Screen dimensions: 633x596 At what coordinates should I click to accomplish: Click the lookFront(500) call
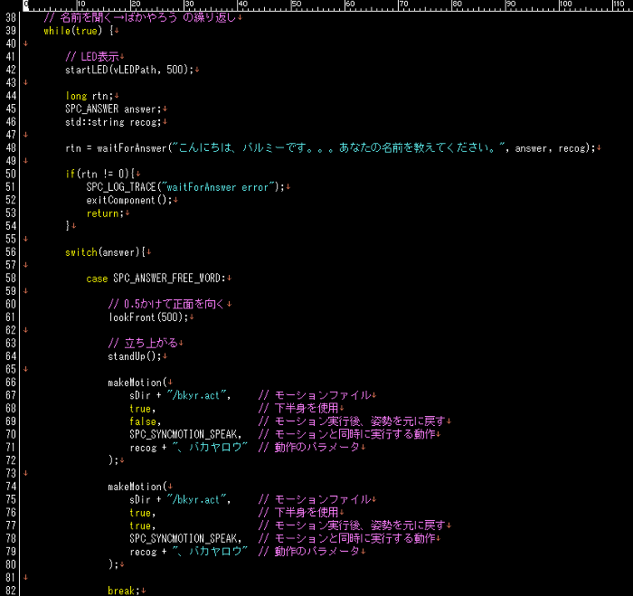tap(146, 317)
